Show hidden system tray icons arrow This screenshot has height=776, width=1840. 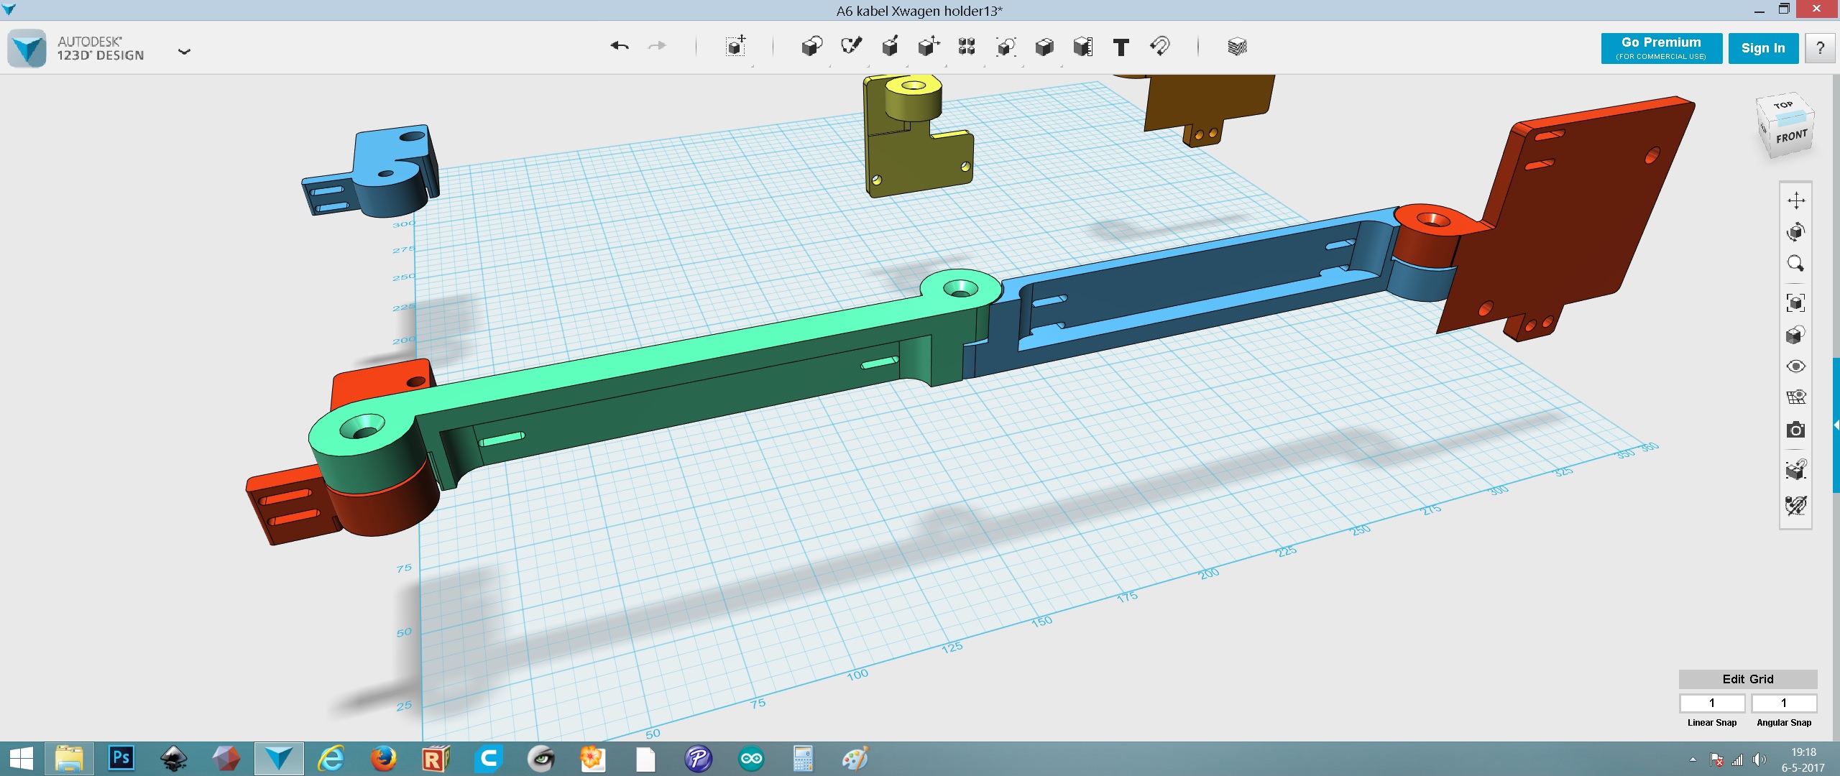[x=1693, y=759]
